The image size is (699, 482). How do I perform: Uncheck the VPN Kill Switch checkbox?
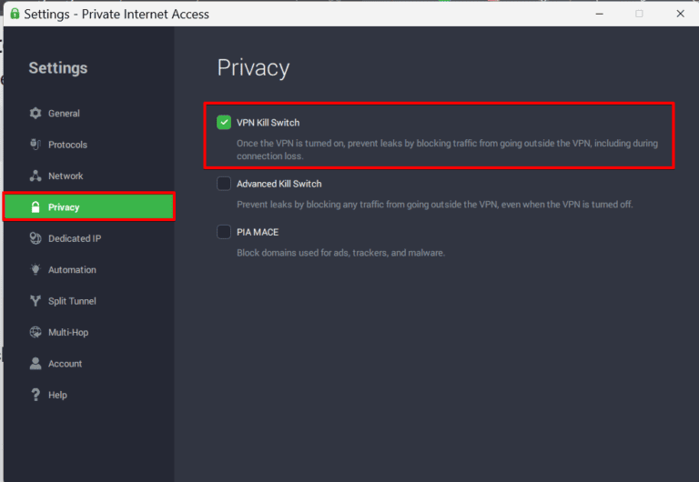click(224, 122)
